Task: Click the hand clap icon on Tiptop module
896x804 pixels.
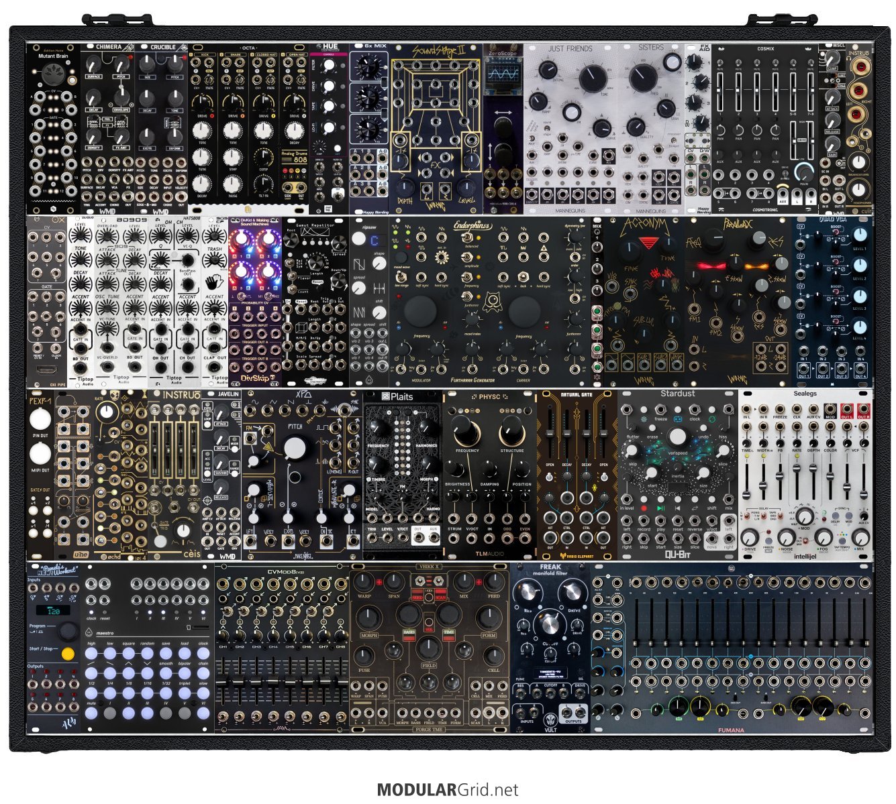Action: tap(214, 282)
